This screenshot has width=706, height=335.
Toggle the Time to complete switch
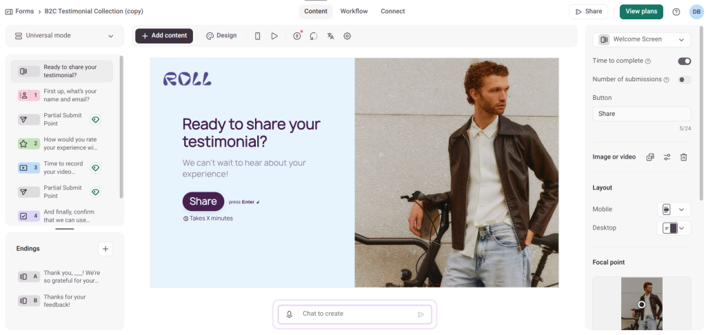pos(684,61)
